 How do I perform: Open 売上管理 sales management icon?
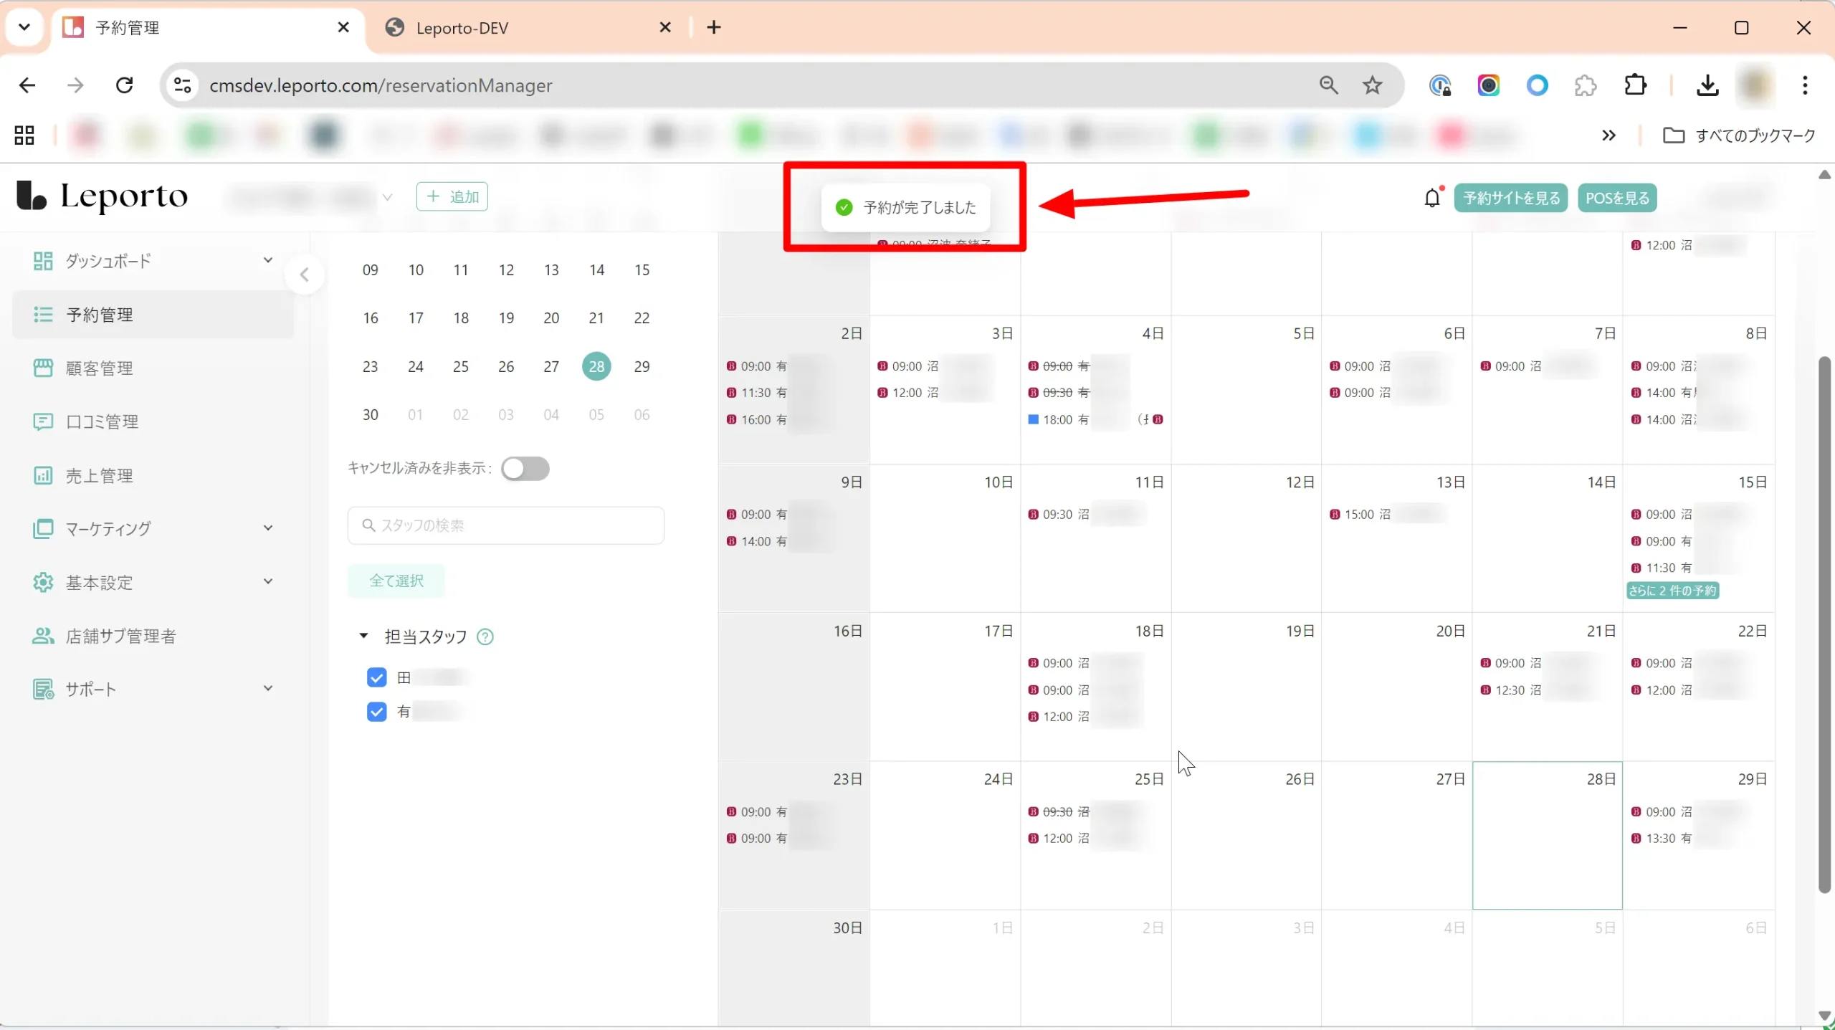click(43, 475)
